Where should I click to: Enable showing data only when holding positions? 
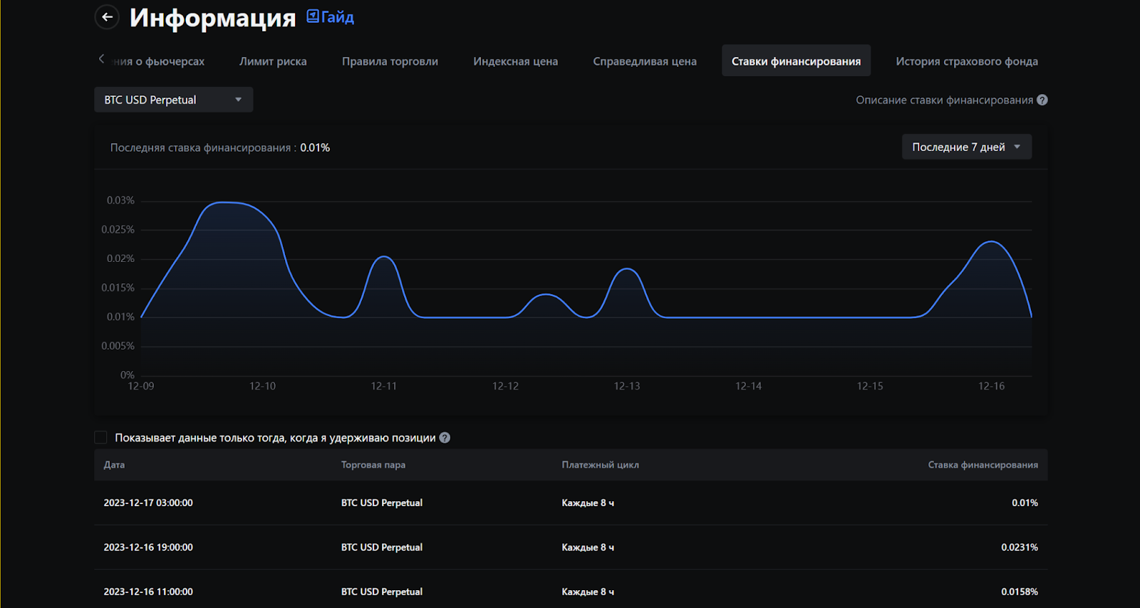(x=101, y=438)
